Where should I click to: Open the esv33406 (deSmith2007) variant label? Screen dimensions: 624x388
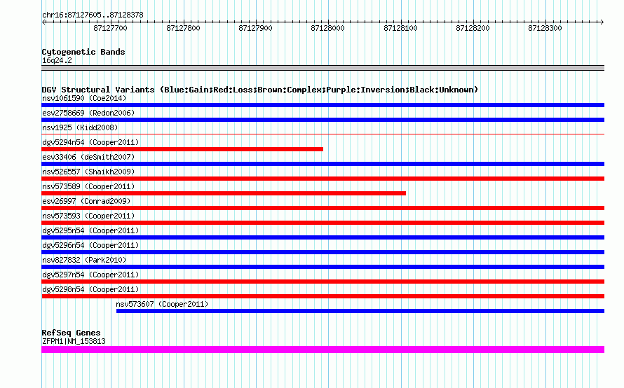(88, 157)
